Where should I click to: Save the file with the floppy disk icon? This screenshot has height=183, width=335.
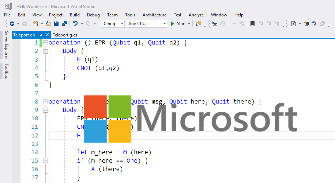point(56,24)
